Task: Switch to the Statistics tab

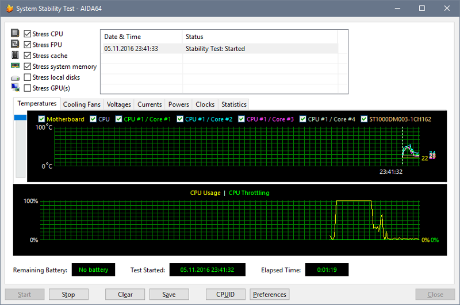Action: tap(234, 104)
